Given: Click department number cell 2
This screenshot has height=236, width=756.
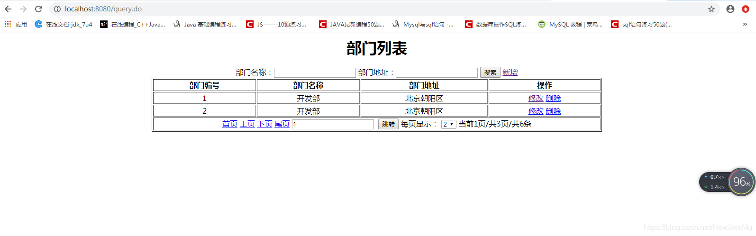Looking at the screenshot, I should pyautogui.click(x=205, y=111).
